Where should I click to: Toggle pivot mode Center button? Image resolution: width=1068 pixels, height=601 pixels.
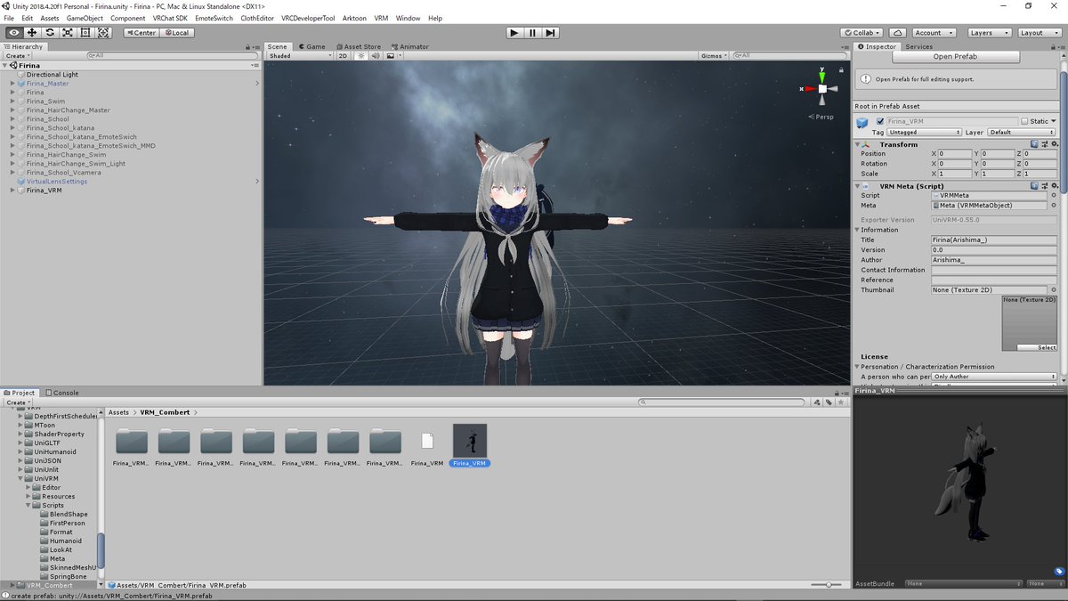click(x=141, y=32)
